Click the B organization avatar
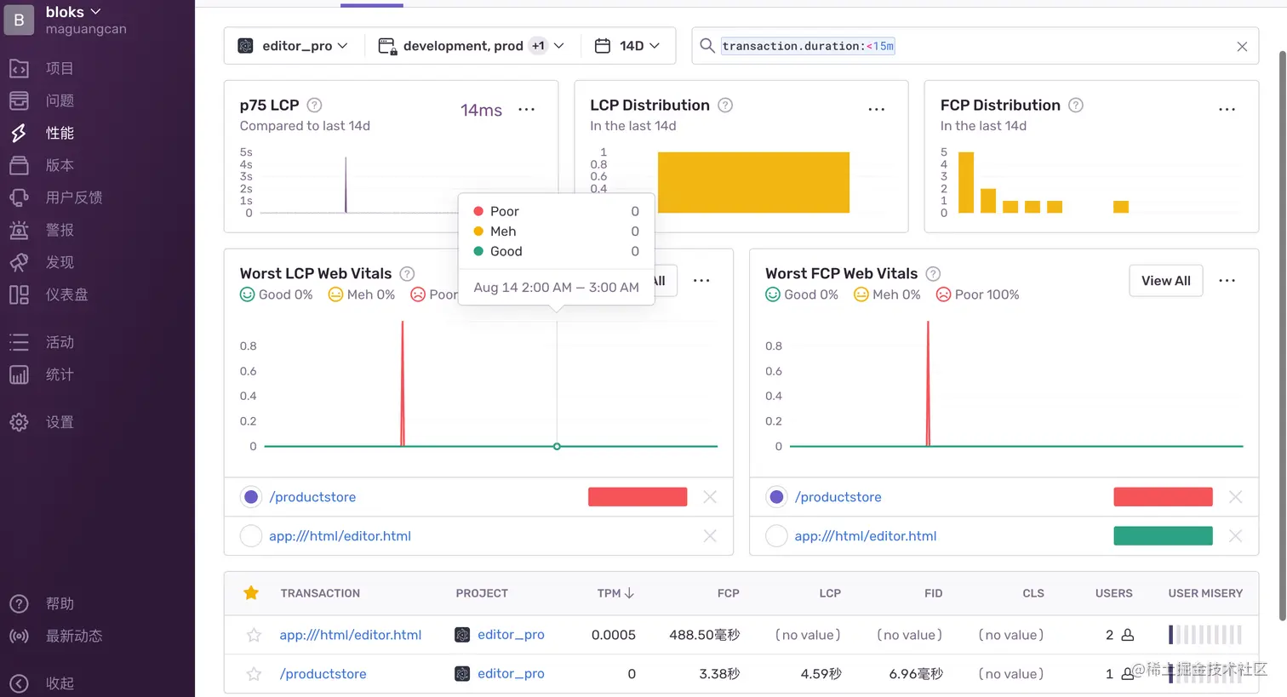1287x697 pixels. (20, 20)
